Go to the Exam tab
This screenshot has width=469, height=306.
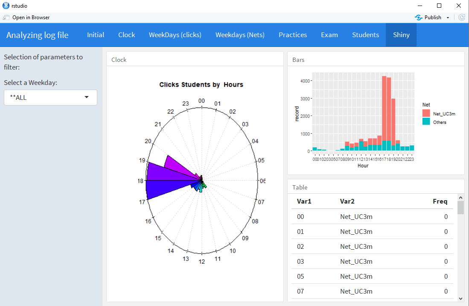(329, 35)
